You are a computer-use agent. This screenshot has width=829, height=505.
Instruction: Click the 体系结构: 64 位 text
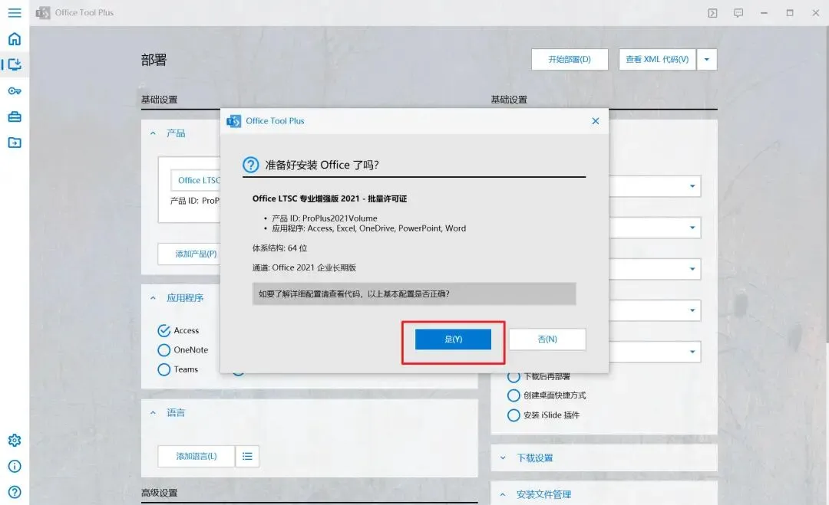[279, 248]
